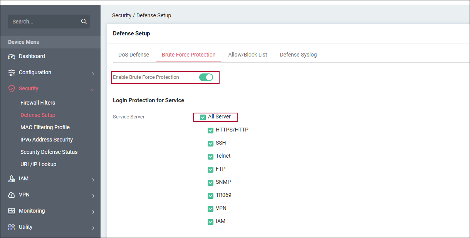Click the Utility grid icon
Viewport: 470px width, 238px height.
[12, 227]
